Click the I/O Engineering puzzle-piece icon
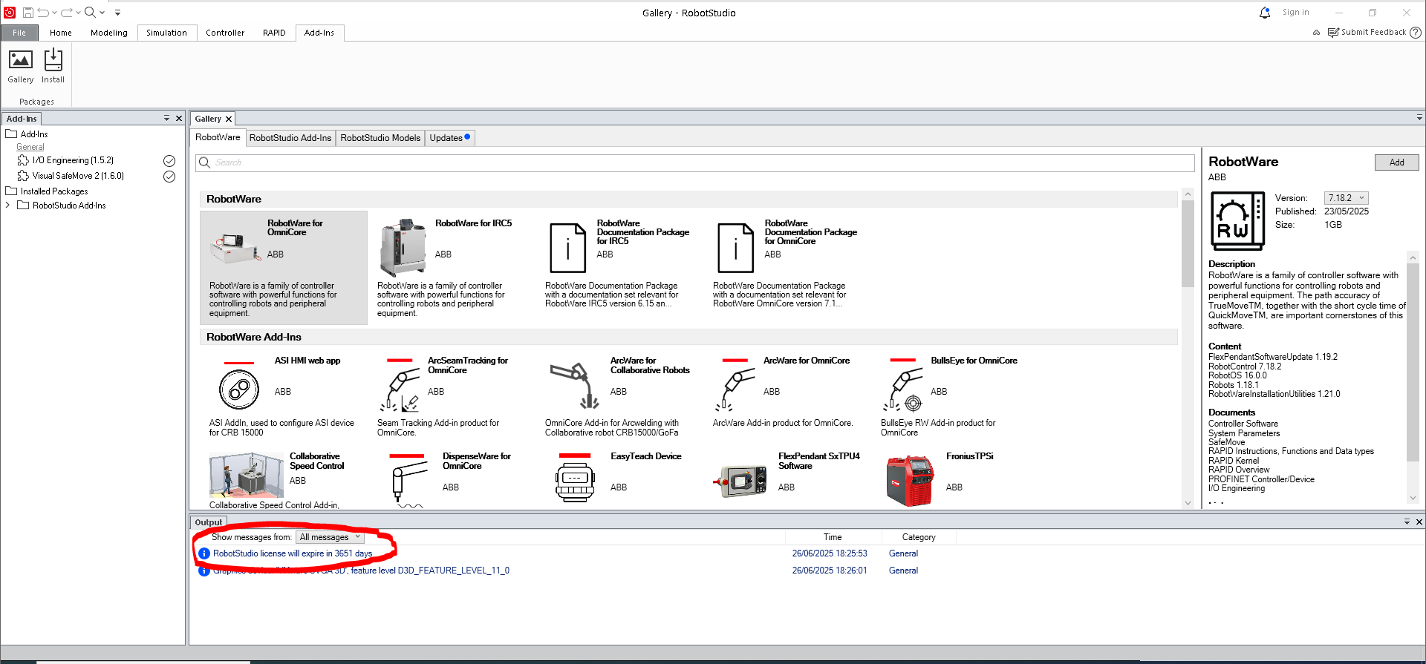 tap(23, 160)
